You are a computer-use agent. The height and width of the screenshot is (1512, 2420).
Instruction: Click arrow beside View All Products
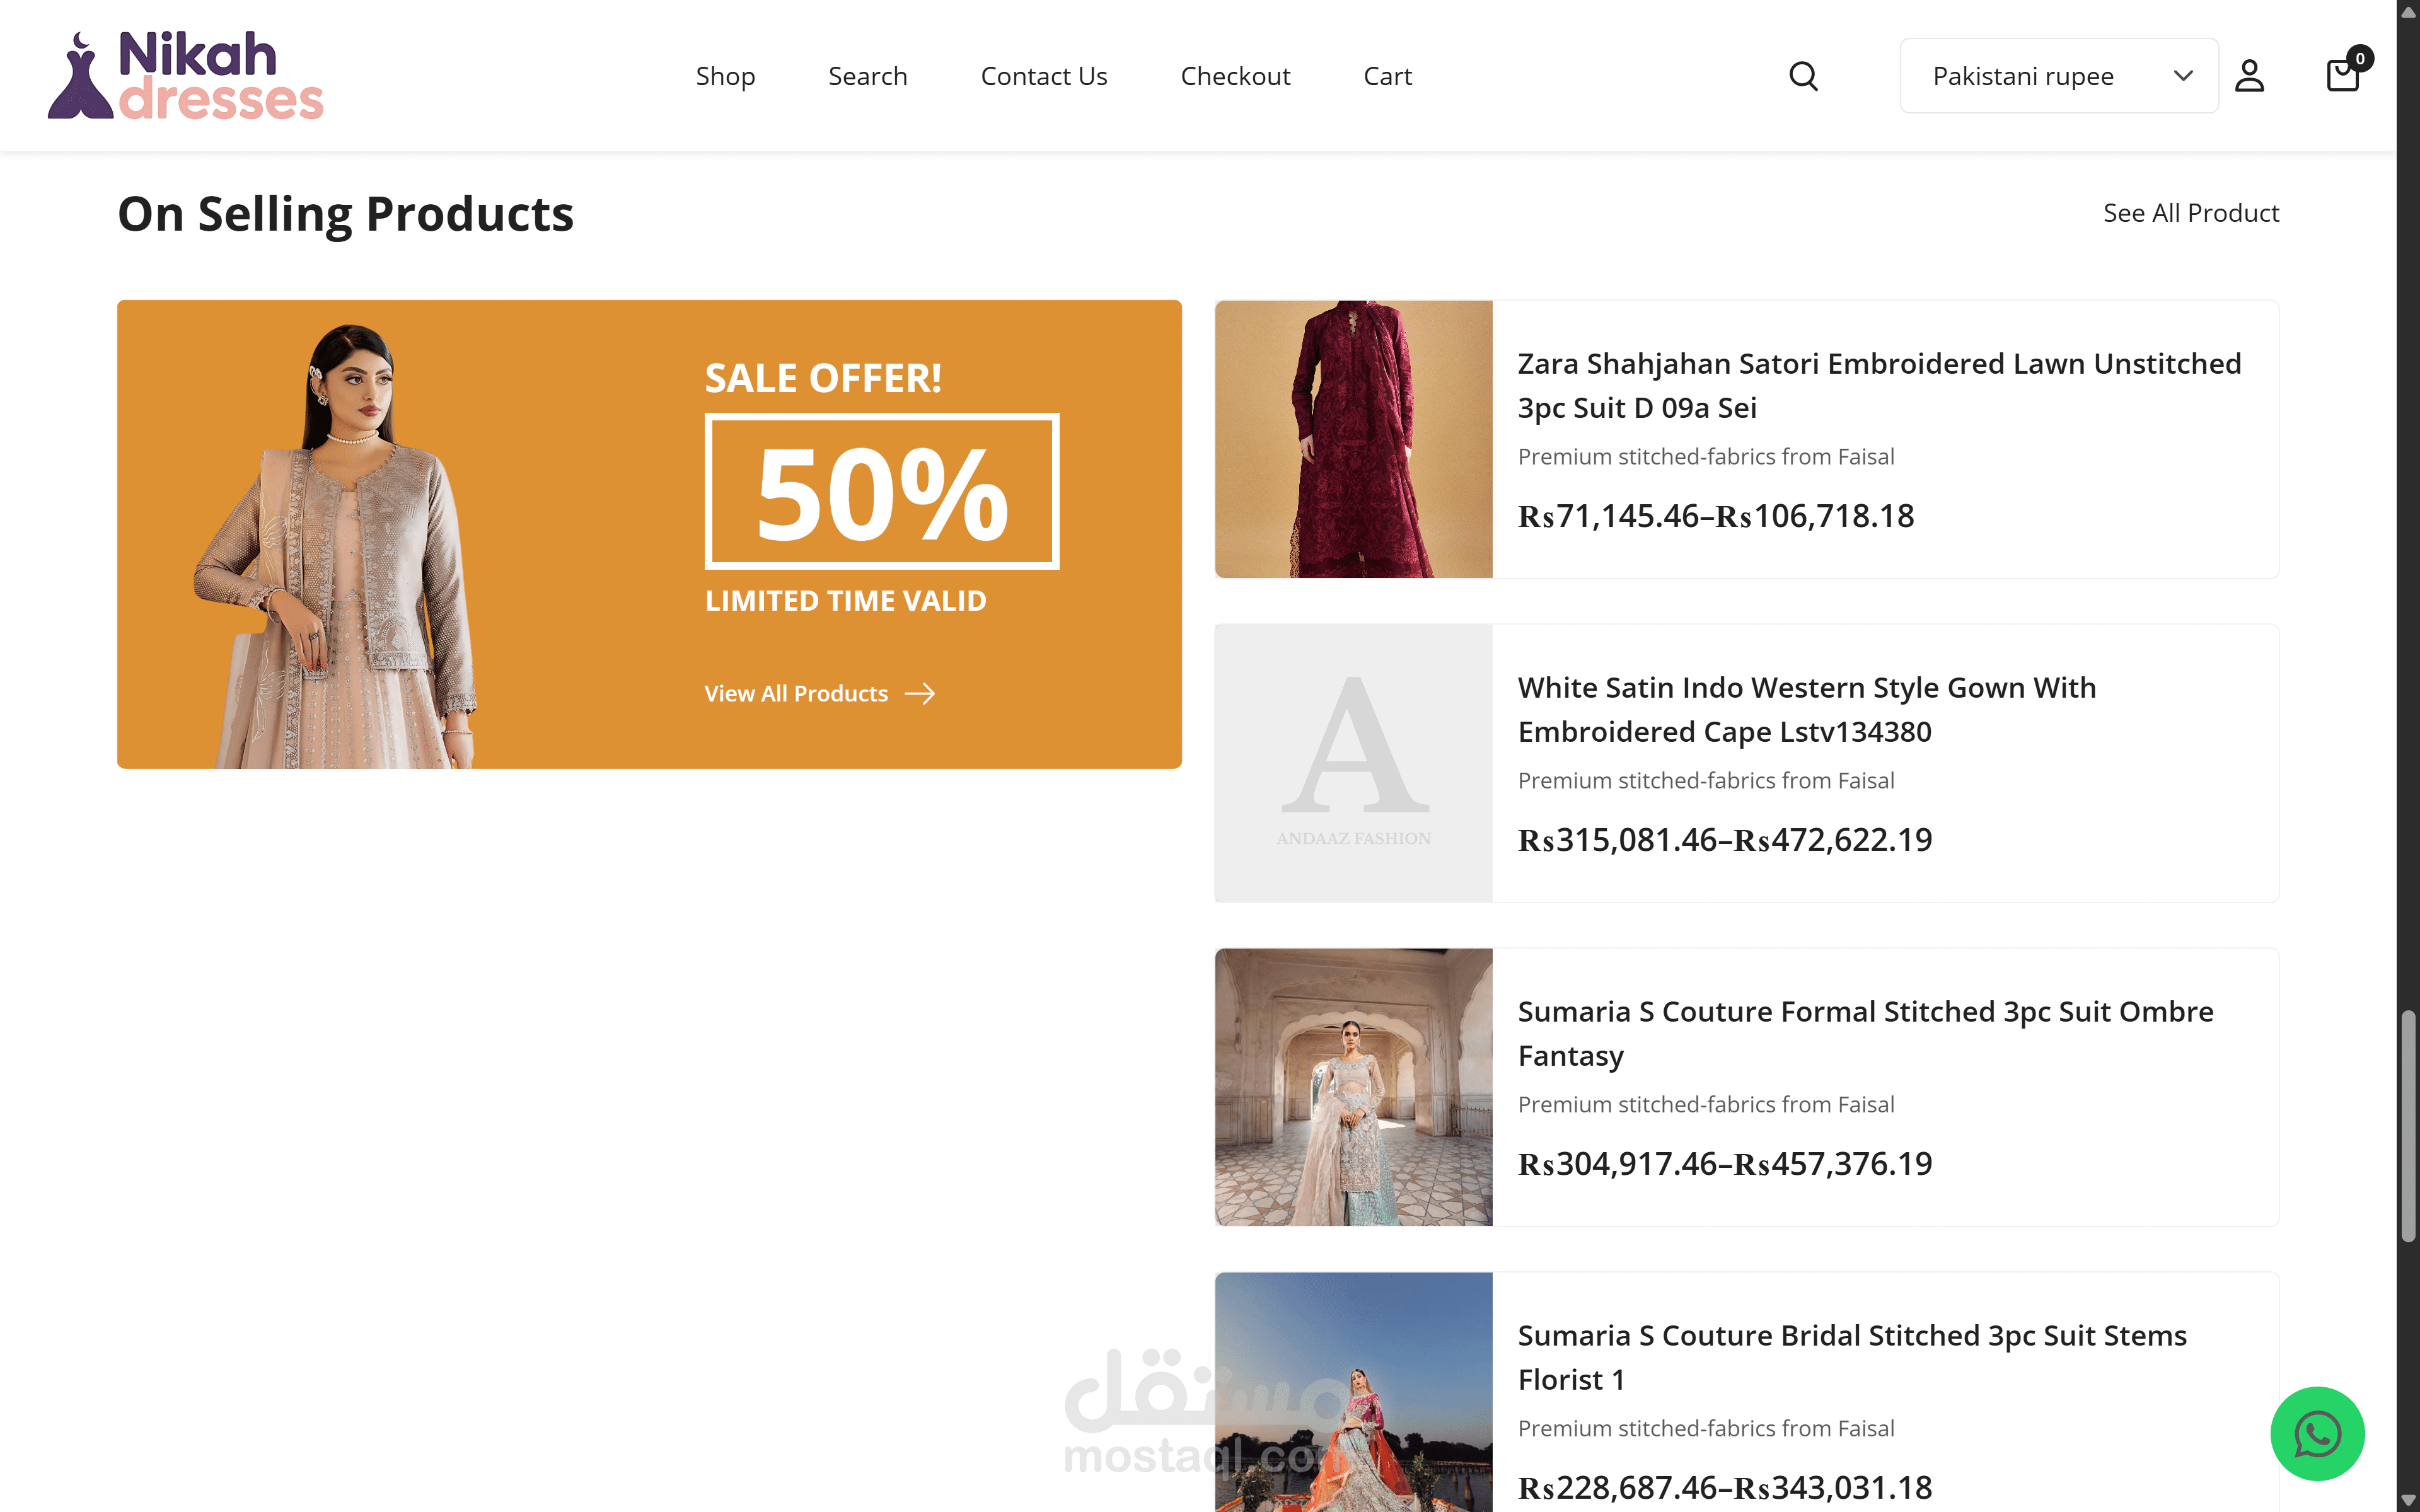pos(920,694)
